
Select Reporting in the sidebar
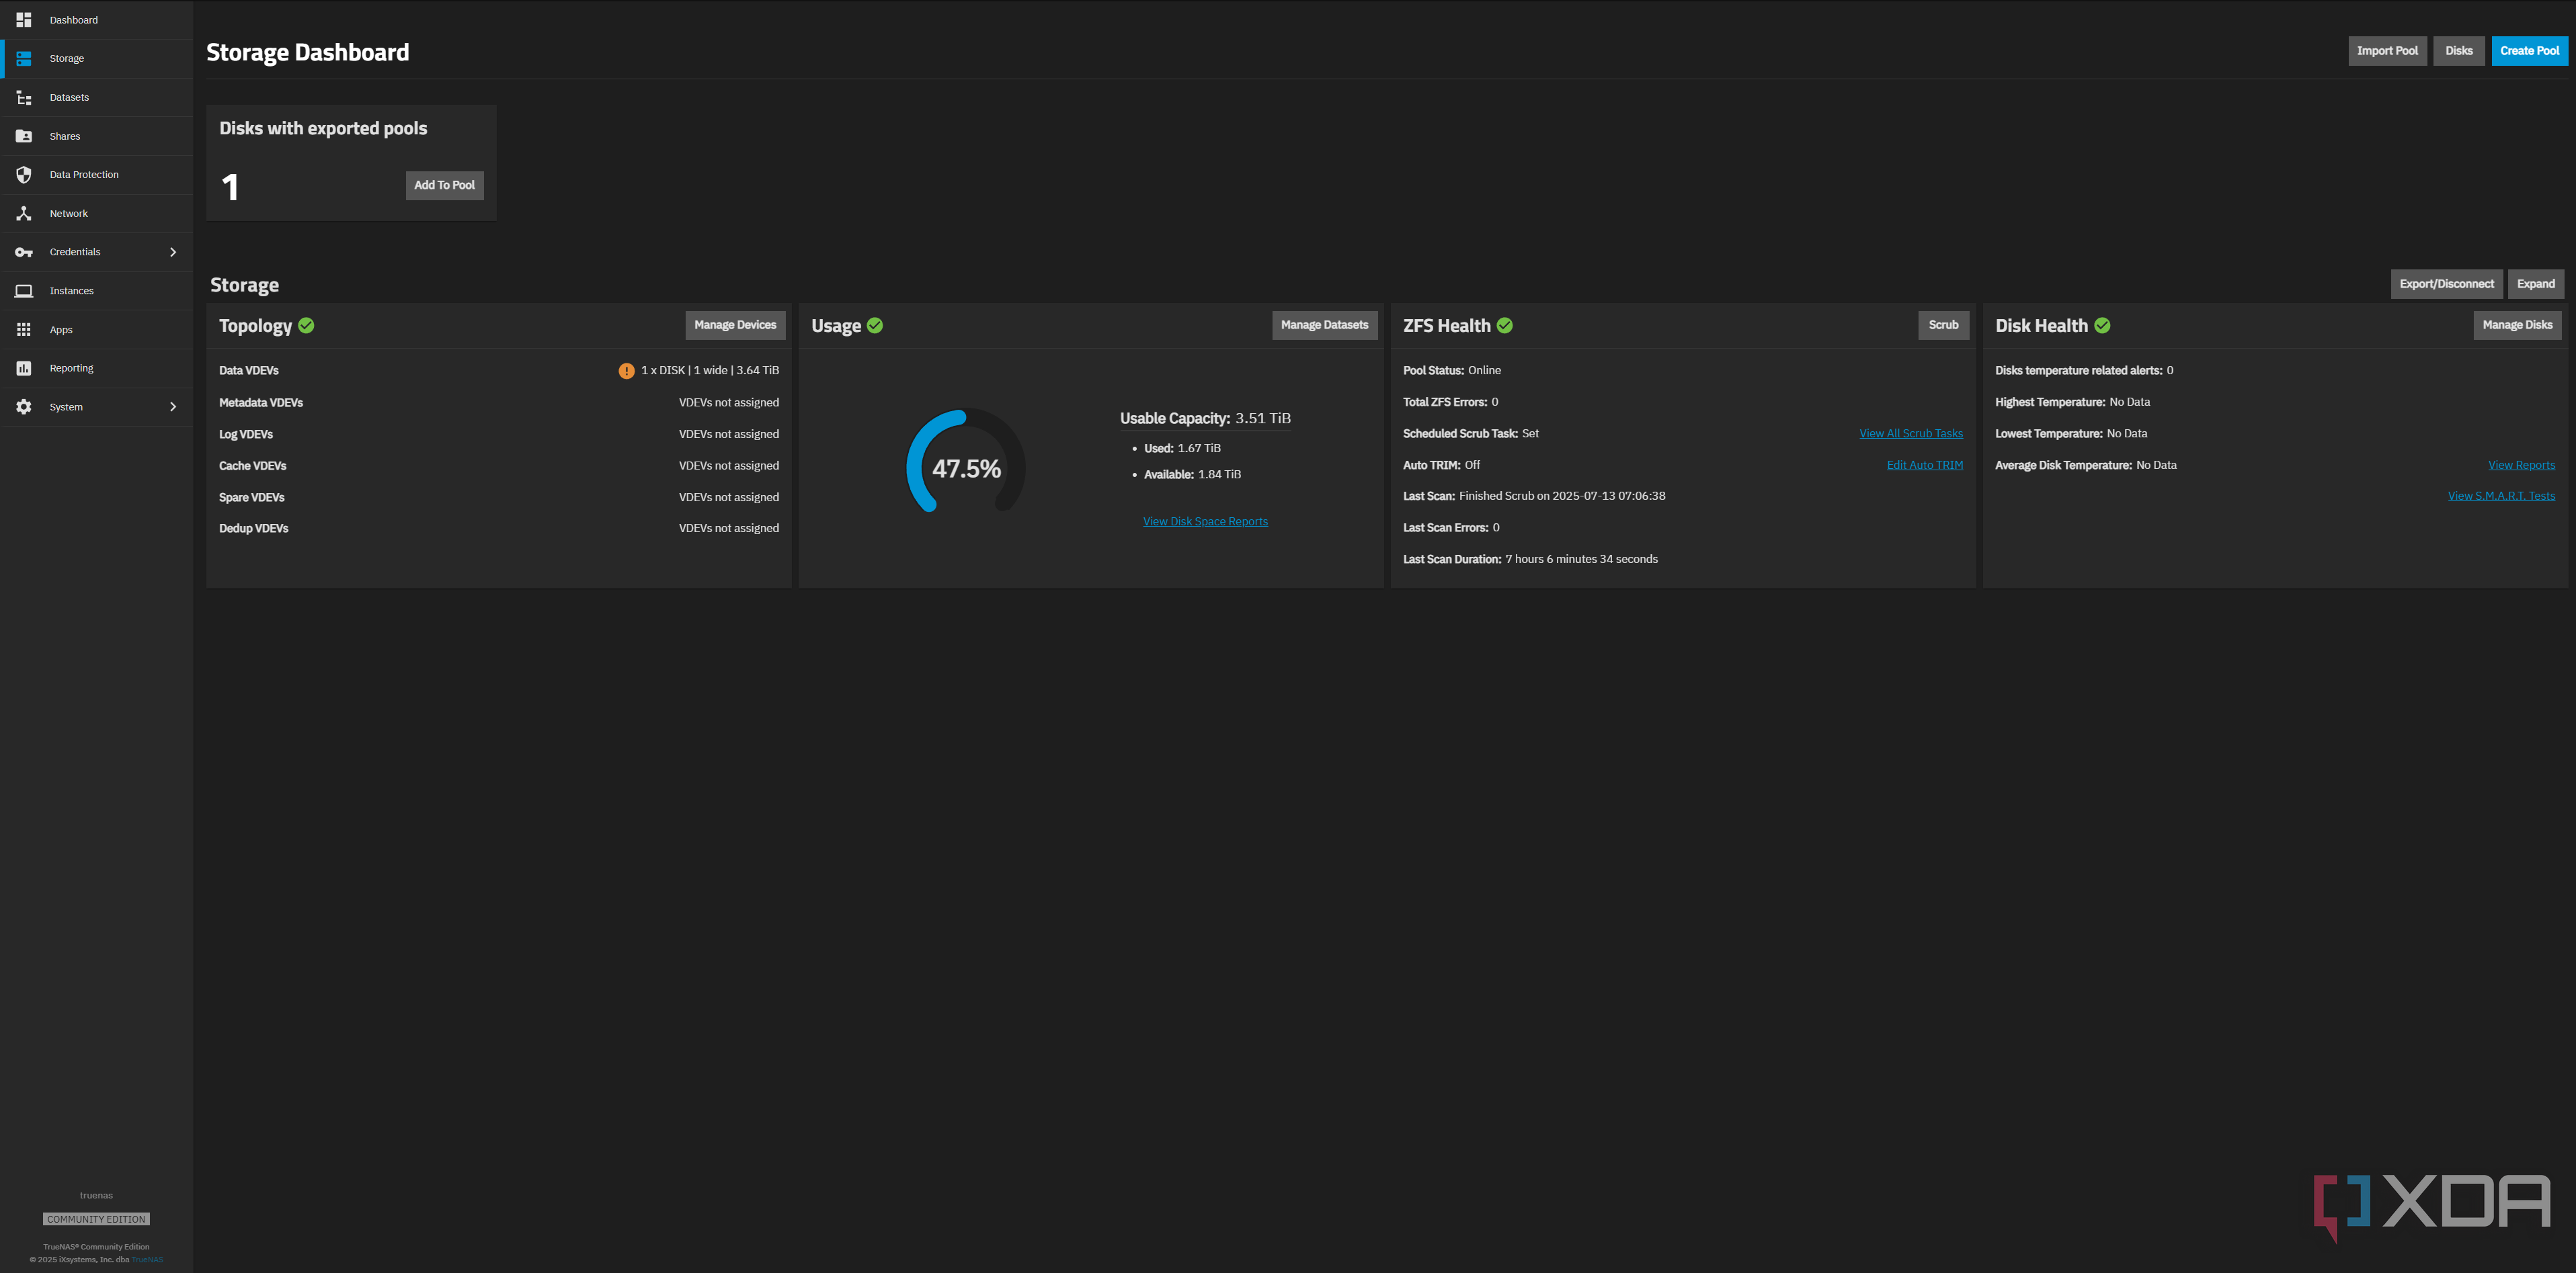(x=97, y=369)
